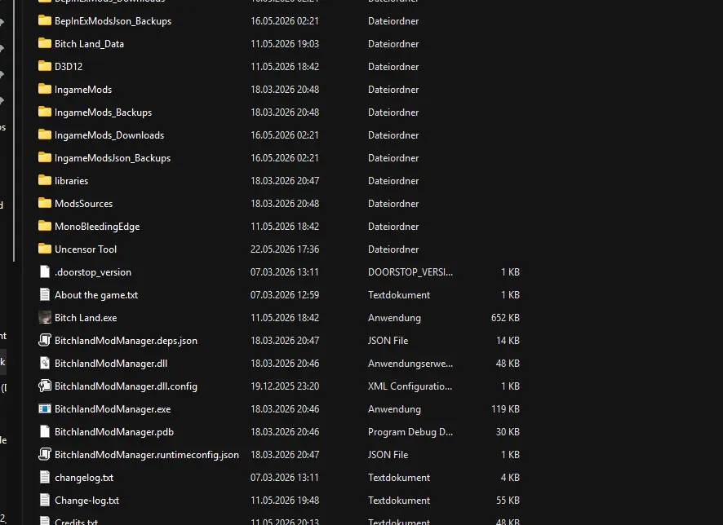Click the navigation pane vertical scrollbar
This screenshot has height=525, width=723.
(15, 130)
